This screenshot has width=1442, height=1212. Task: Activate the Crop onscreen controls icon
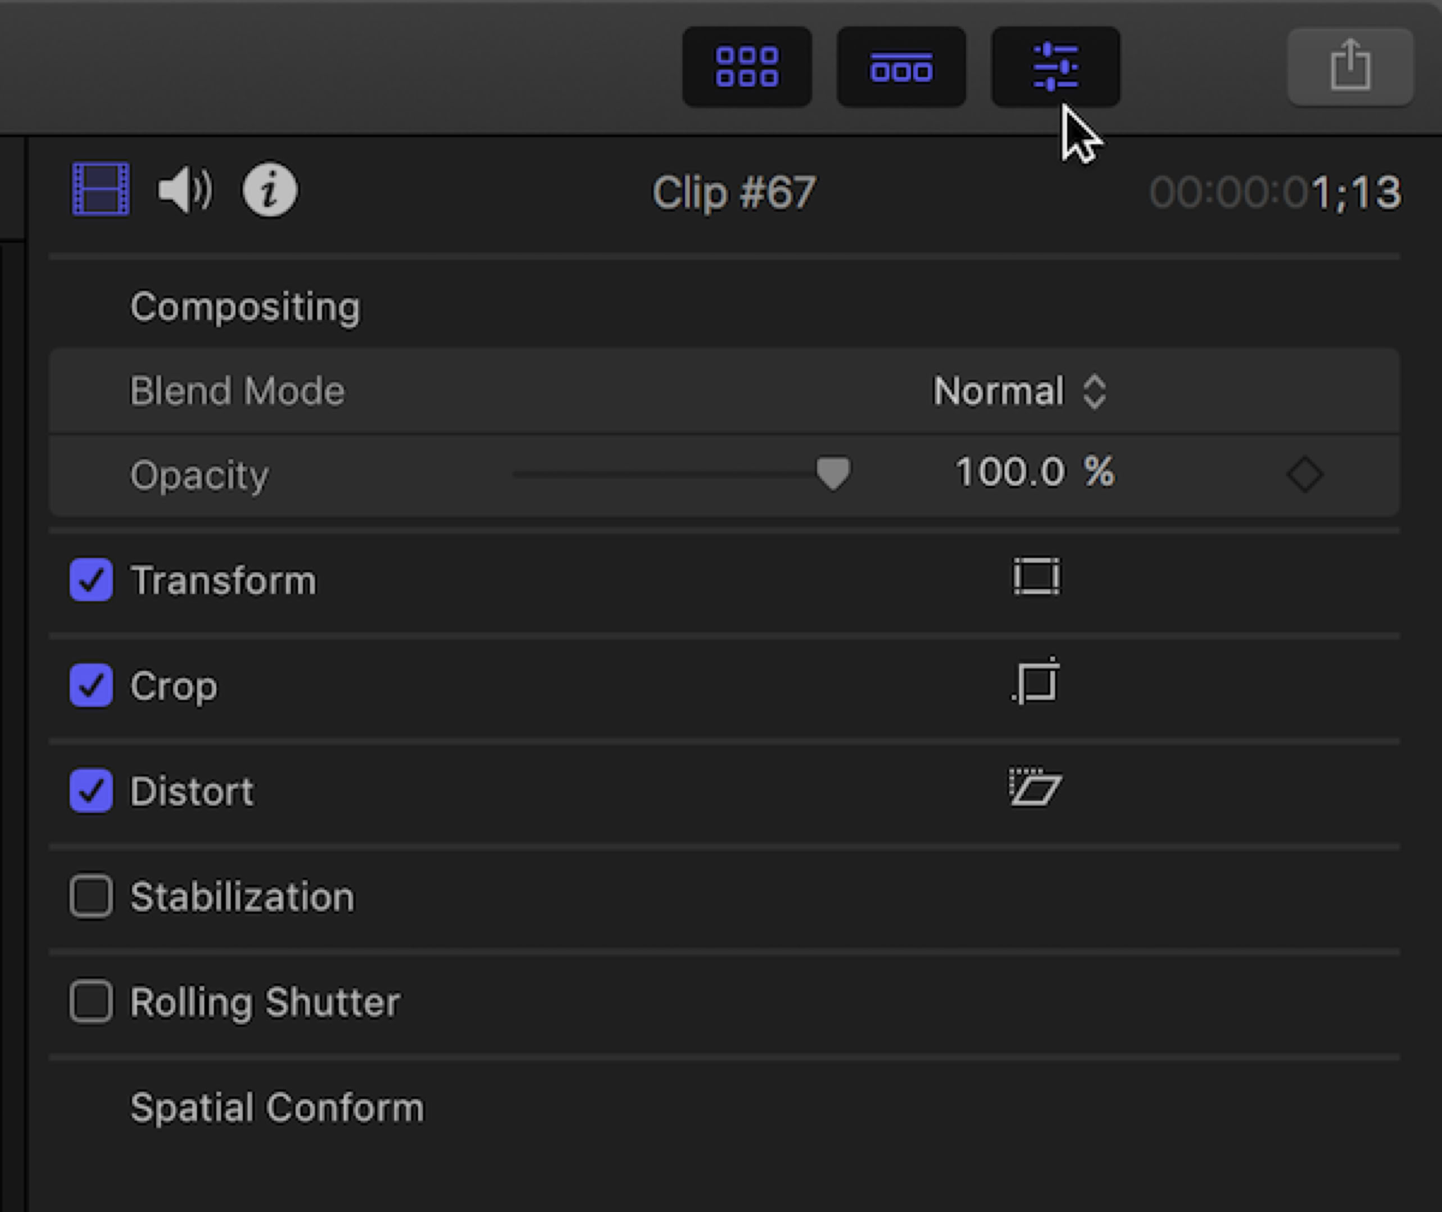1036,682
